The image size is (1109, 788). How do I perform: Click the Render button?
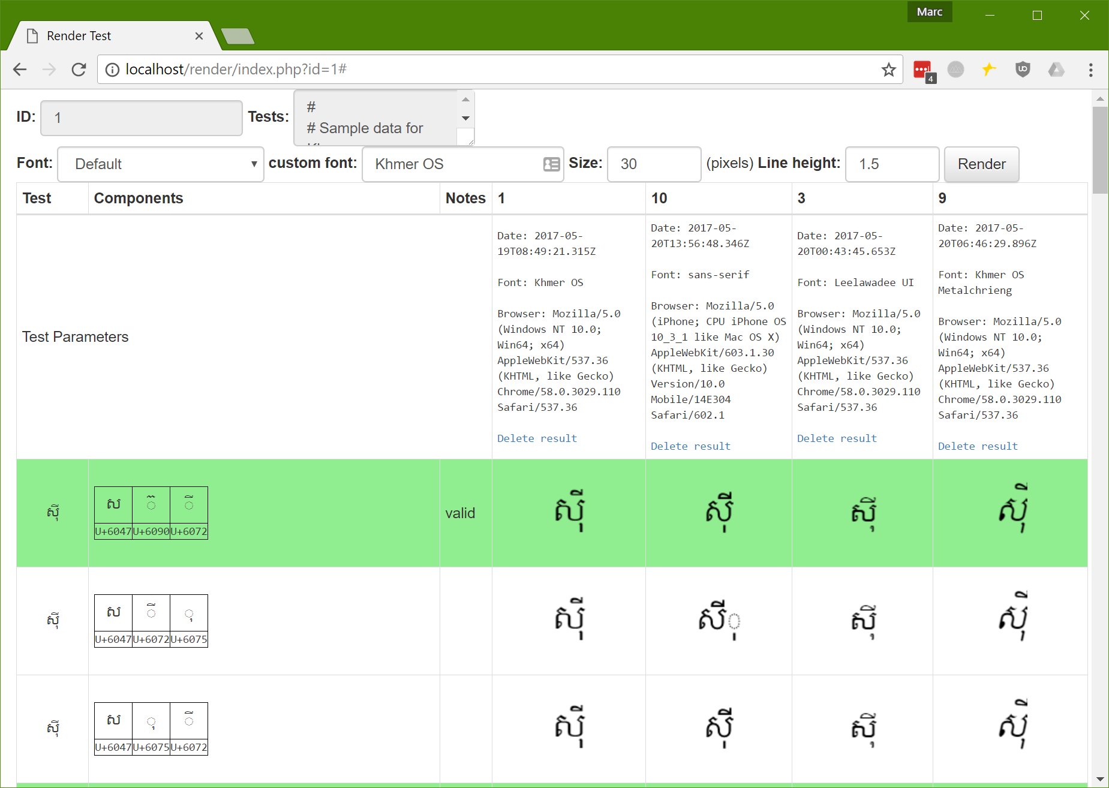[981, 164]
